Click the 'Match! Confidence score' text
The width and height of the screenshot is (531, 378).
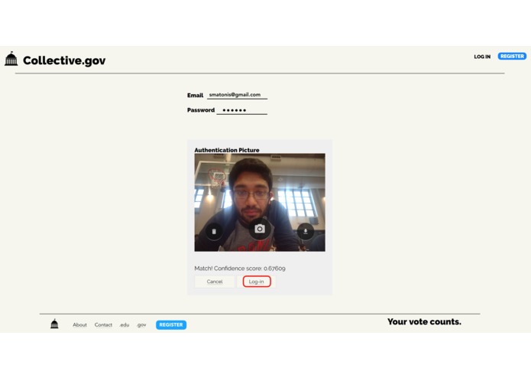point(240,269)
